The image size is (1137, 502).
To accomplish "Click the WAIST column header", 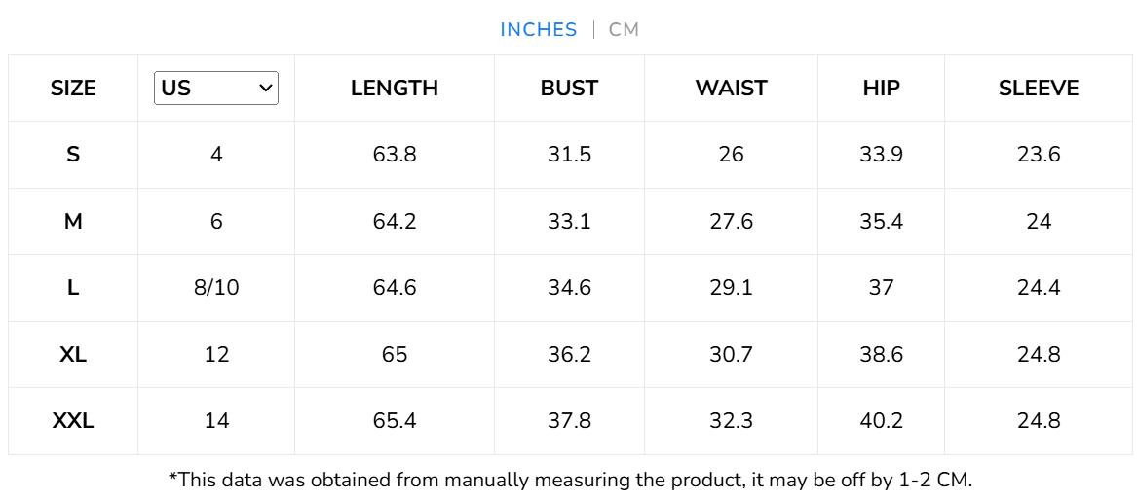I will tap(731, 89).
